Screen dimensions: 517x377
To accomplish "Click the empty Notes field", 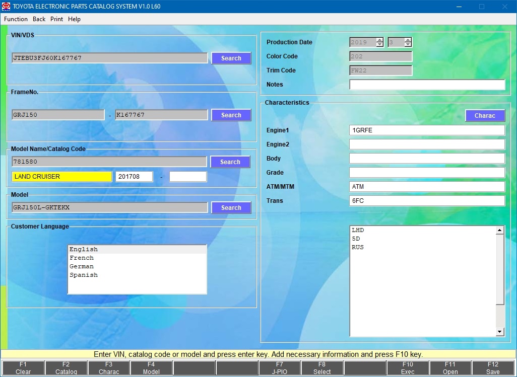I will point(427,85).
